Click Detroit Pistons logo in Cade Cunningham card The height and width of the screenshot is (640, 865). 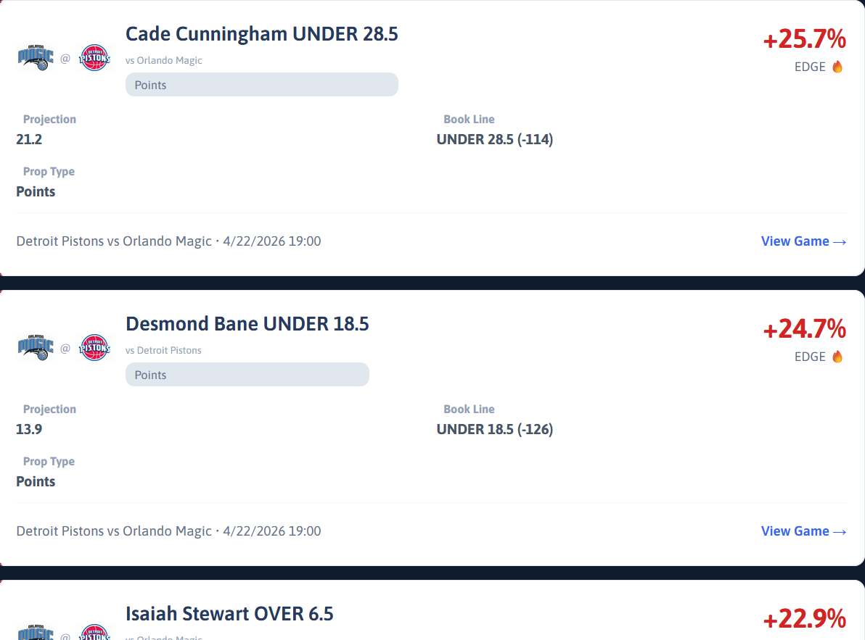94,58
